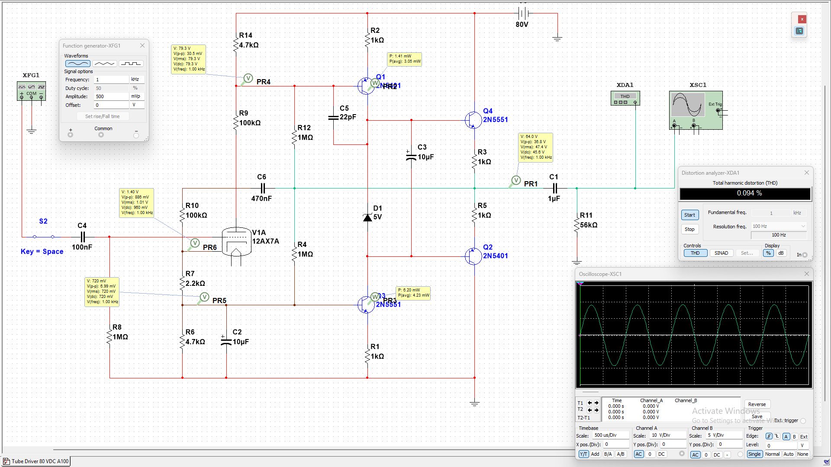Open trigger level unit V selector

tap(803, 445)
